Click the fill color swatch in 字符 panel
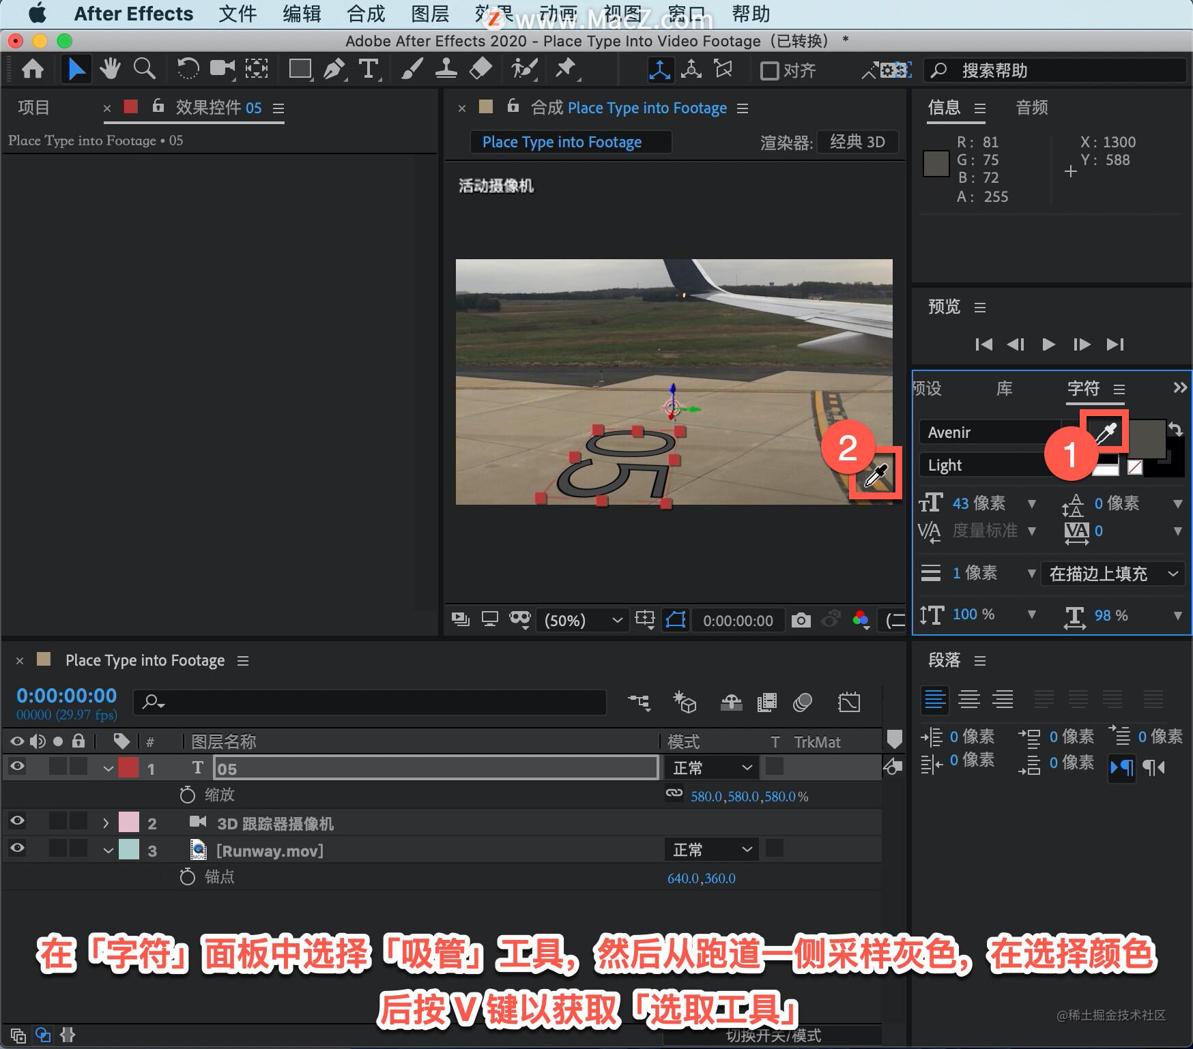1193x1049 pixels. 1148,438
